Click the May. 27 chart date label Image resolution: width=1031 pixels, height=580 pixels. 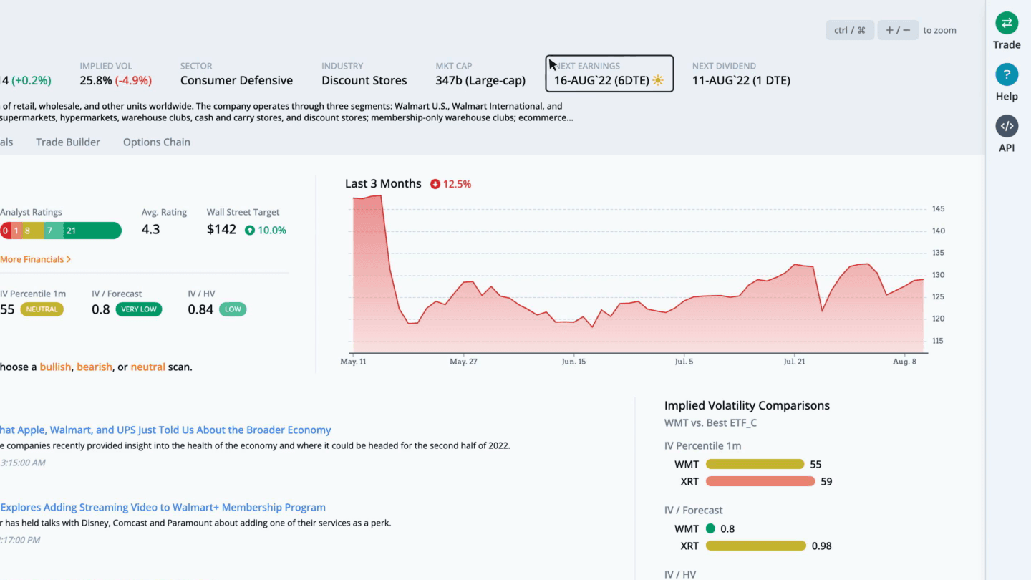[x=463, y=362]
